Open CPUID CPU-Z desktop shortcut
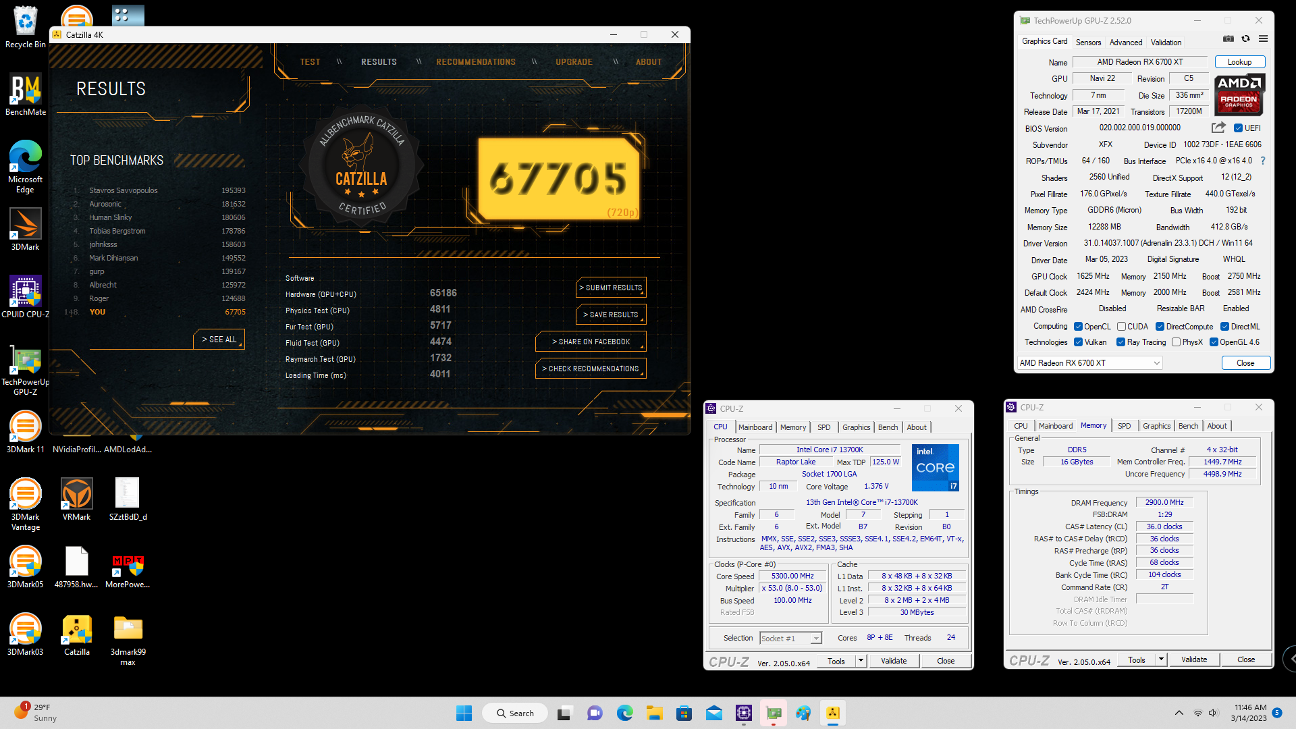Image resolution: width=1296 pixels, height=729 pixels. coord(25,297)
